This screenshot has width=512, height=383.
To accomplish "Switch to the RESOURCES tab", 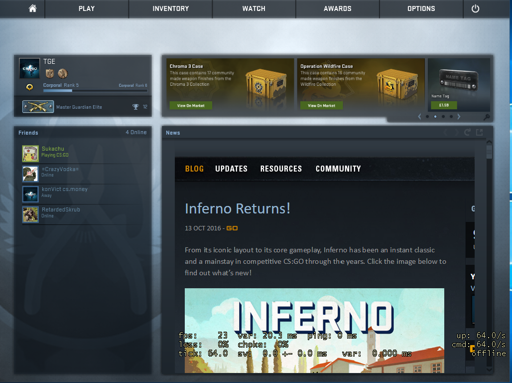I will pyautogui.click(x=281, y=169).
